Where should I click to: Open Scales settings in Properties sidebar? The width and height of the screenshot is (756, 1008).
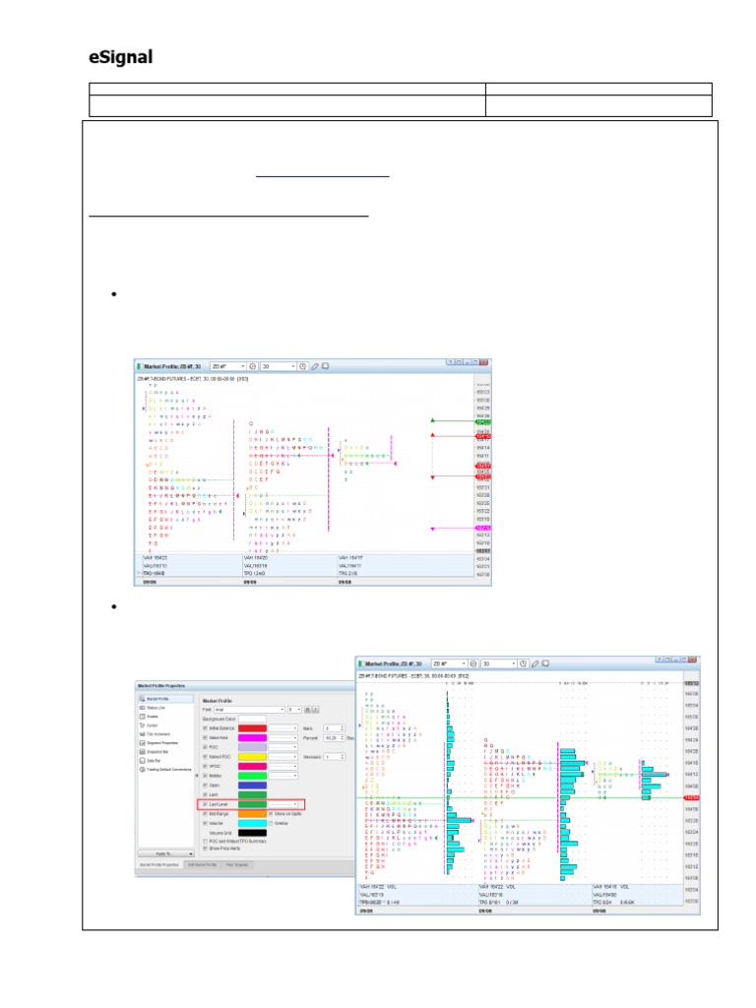coord(150,717)
